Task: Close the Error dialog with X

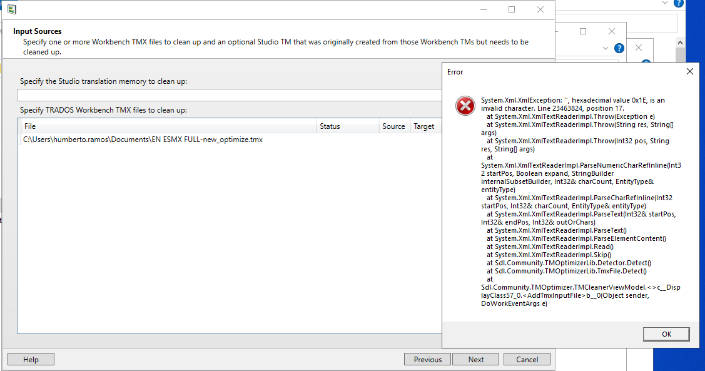Action: coord(689,71)
